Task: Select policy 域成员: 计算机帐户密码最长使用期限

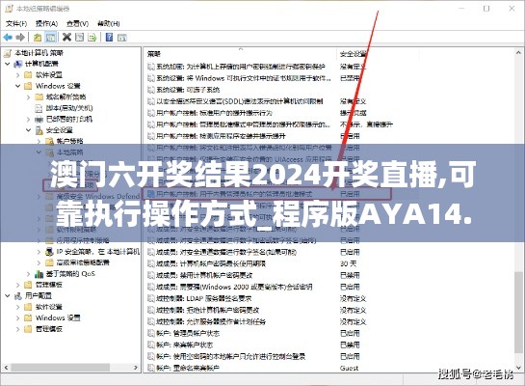Action: (211, 263)
